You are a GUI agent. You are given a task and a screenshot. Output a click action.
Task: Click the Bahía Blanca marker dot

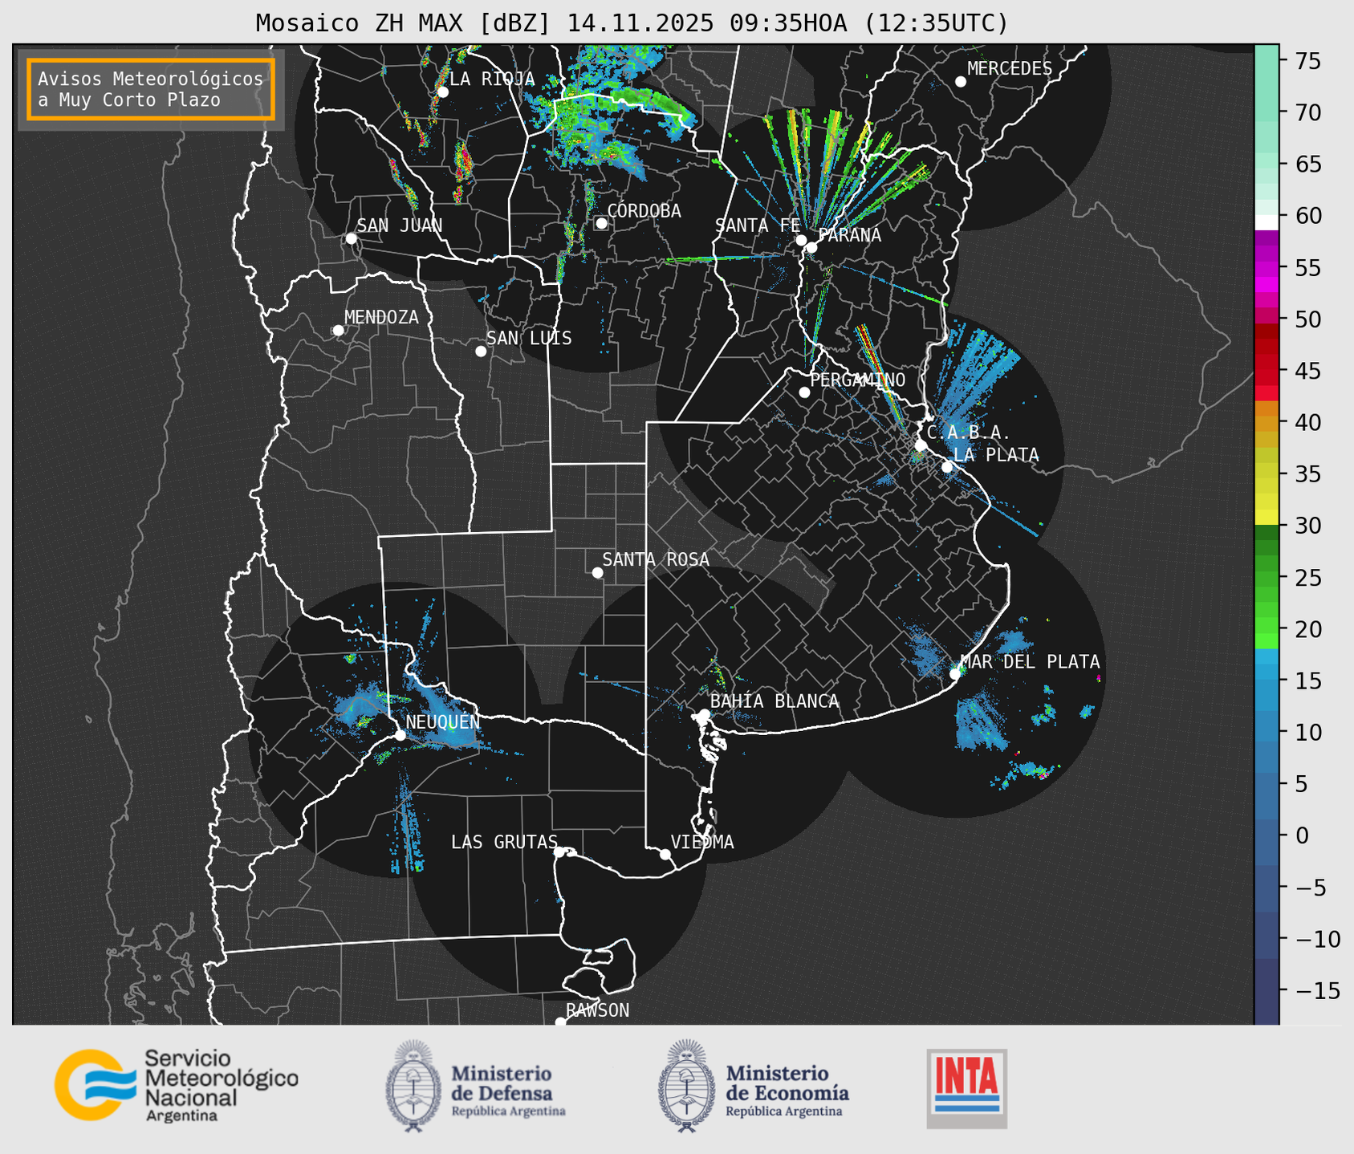point(704,714)
